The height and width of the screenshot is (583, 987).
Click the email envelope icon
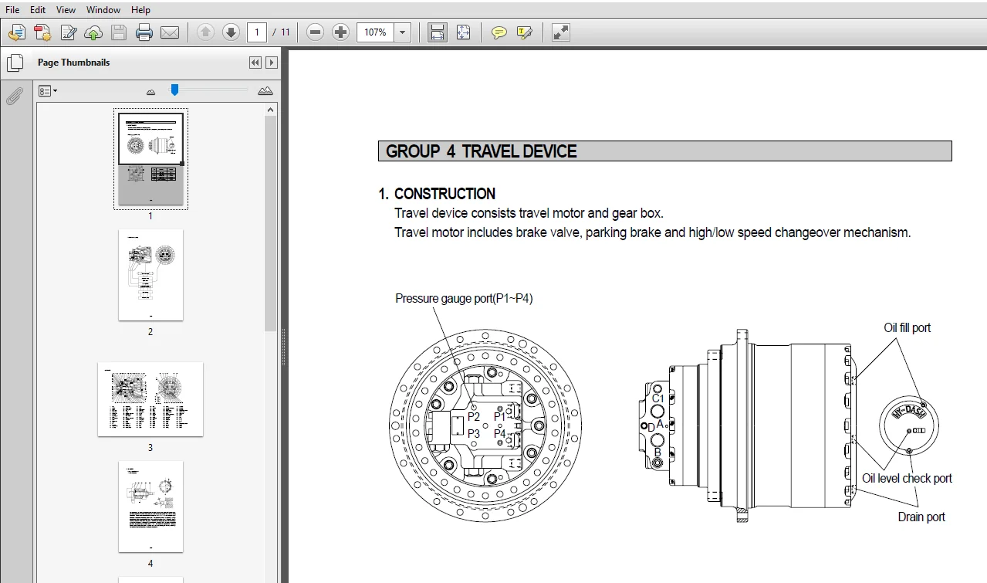(170, 32)
